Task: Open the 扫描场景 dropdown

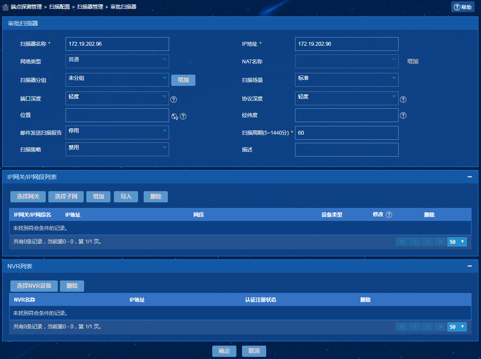Action: [347, 80]
